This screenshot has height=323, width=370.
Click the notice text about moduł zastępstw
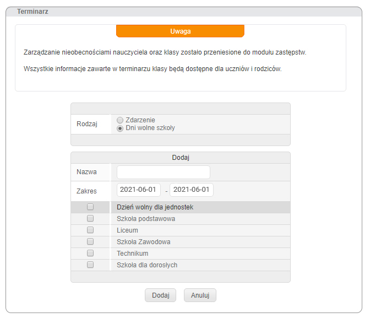coord(165,52)
